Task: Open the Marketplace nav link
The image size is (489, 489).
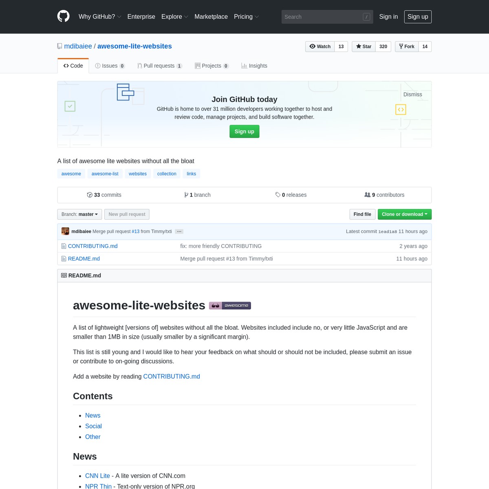Action: 211,17
